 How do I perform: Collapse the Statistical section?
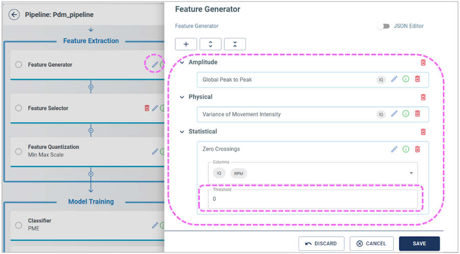tap(182, 132)
